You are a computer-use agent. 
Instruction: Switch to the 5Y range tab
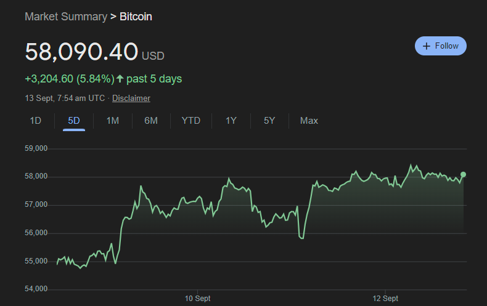pos(269,121)
